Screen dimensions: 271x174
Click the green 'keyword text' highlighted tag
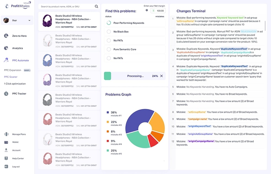pyautogui.click(x=230, y=18)
